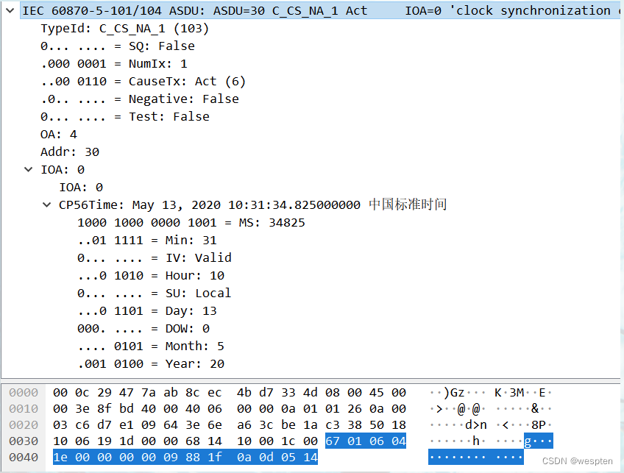Select the Test: False field
624x473 pixels.
tap(125, 116)
